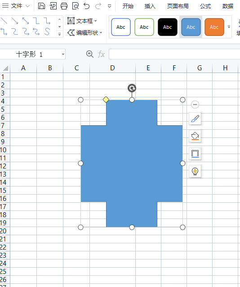
Task: Expand the 文件 dropdown chevron
Action: click(27, 6)
